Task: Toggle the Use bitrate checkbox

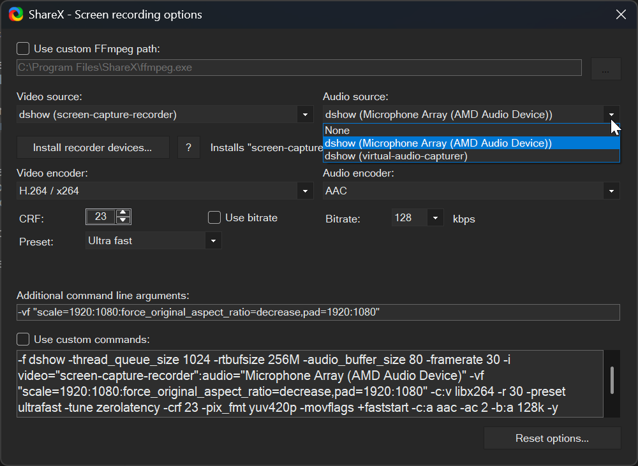Action: tap(214, 218)
